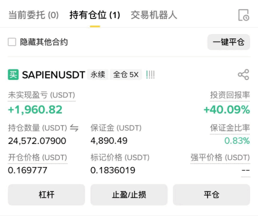
Task: Tap the +40.09% return value
Action: pos(226,109)
